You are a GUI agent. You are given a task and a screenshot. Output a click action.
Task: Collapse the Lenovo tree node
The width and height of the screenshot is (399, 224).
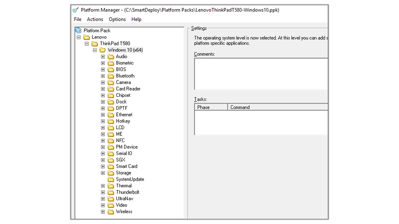coord(78,37)
